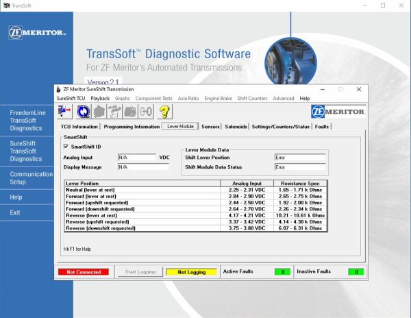Select the Forward (lever at rest) row

[195, 196]
